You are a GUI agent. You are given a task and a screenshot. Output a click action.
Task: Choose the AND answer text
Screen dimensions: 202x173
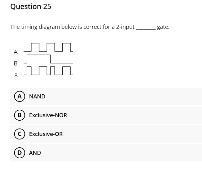pos(35,153)
